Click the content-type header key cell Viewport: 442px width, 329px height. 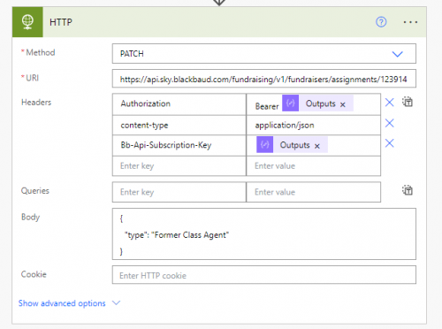click(x=179, y=126)
